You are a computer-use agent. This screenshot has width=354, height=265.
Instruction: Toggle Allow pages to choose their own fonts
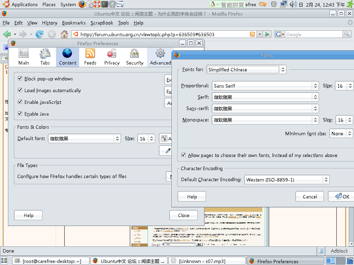point(184,155)
